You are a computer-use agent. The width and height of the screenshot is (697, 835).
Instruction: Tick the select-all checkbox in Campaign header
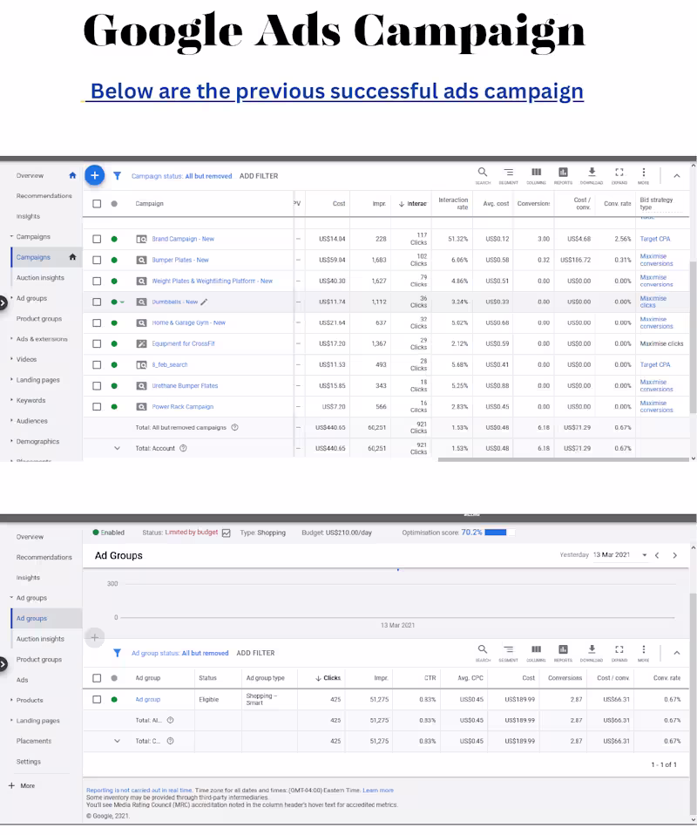coord(97,203)
